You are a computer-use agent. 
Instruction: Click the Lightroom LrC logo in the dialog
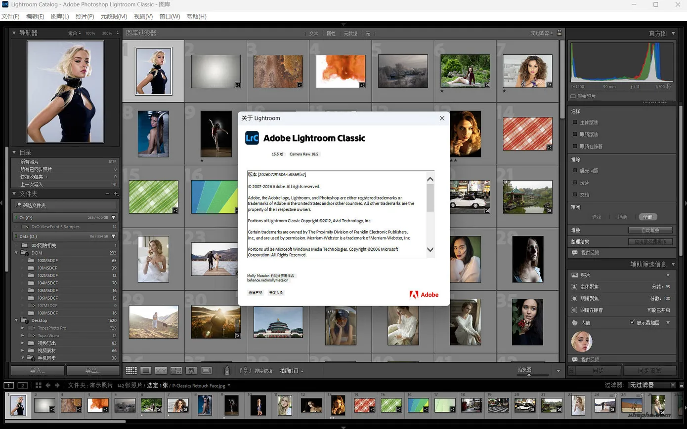coord(252,138)
